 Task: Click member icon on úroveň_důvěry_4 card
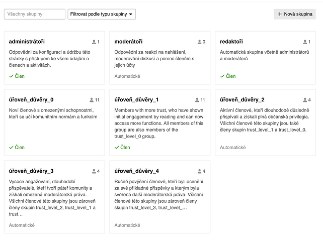click(199, 171)
